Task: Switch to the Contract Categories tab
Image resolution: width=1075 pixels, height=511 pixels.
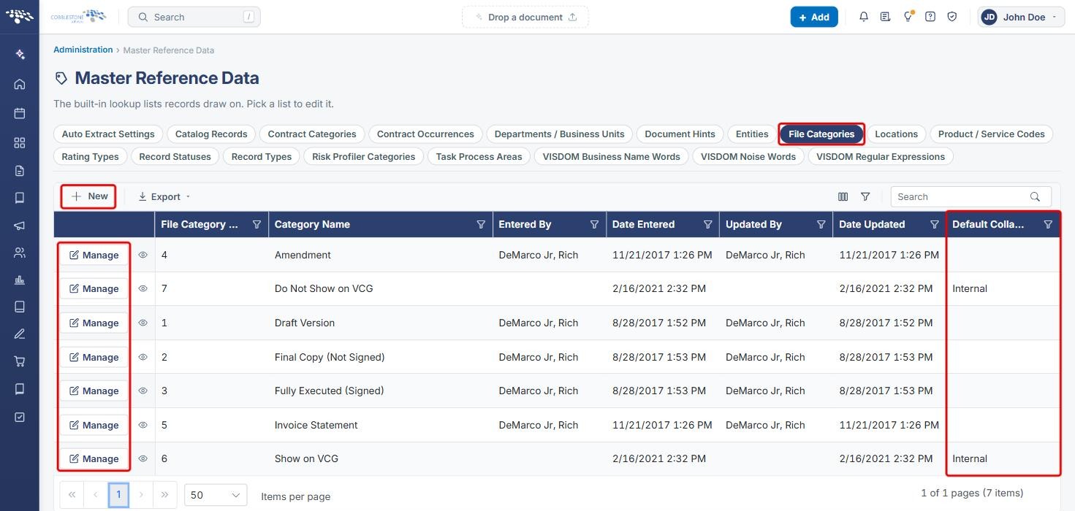Action: point(312,134)
